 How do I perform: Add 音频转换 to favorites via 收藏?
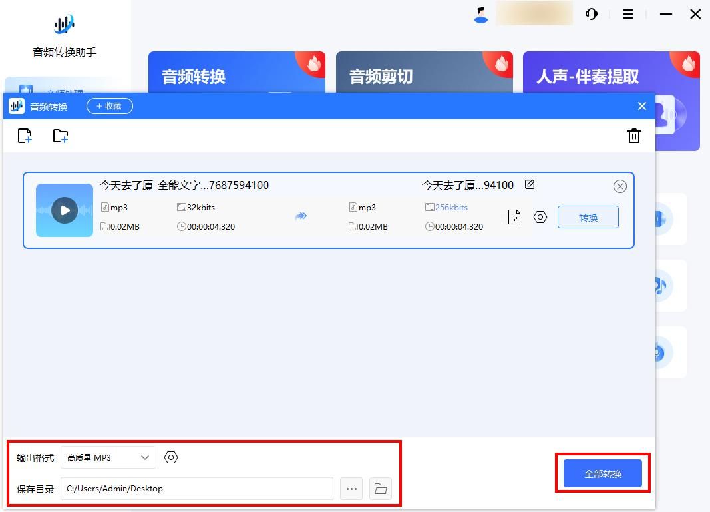pos(109,105)
